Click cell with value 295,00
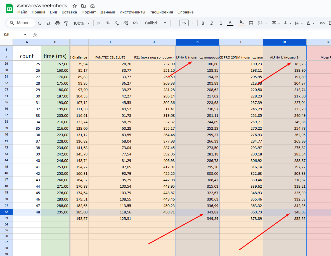 click(55, 212)
